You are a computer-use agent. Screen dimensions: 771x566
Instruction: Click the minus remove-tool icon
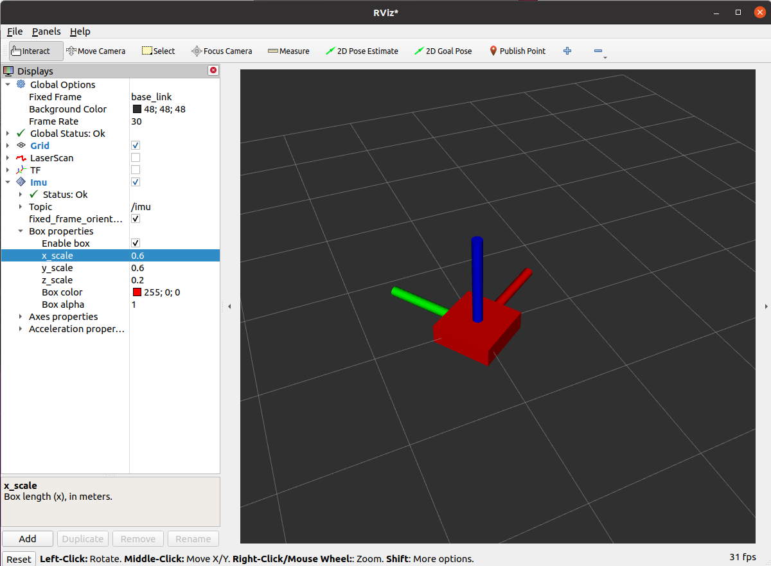(x=598, y=51)
